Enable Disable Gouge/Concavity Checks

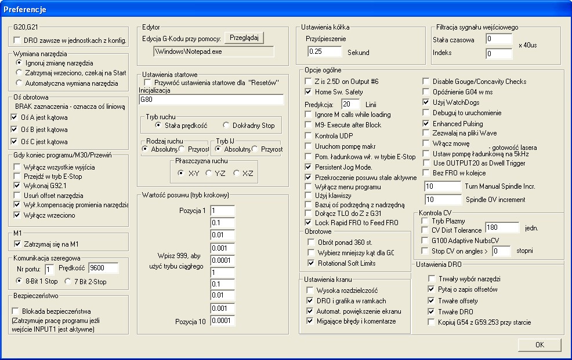(x=426, y=81)
